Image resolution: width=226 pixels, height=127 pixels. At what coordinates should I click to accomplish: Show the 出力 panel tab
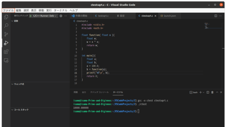tap(84, 92)
